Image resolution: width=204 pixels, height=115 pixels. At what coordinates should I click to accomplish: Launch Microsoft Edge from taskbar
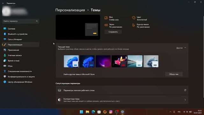click(93, 112)
